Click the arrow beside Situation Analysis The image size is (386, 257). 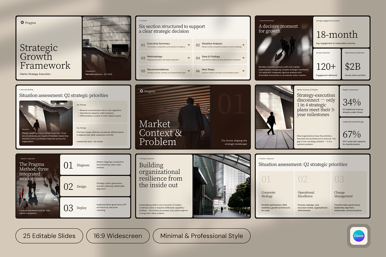pyautogui.click(x=243, y=45)
